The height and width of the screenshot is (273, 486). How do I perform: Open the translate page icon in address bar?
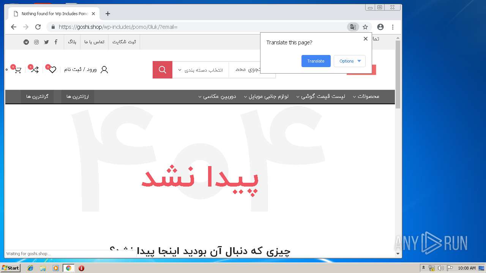tap(353, 27)
